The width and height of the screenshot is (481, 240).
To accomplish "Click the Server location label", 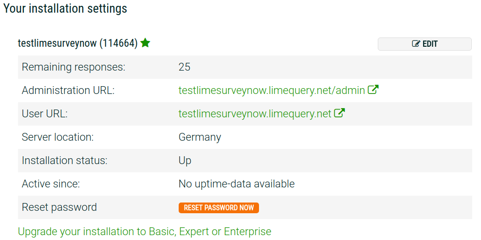I will coord(57,137).
